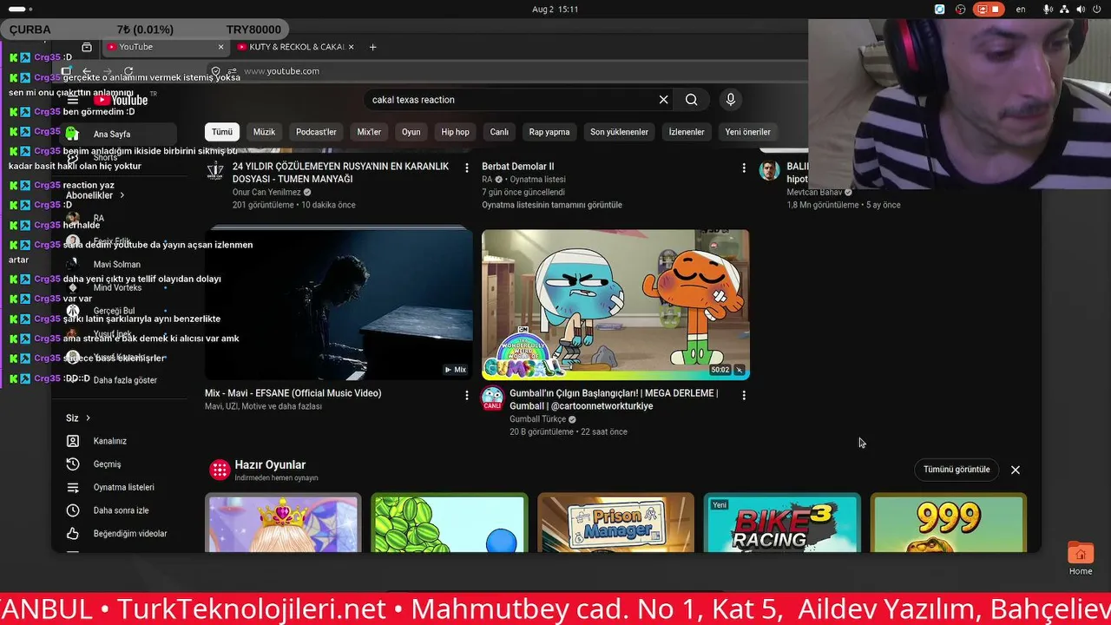
Task: Open the Gumball Türkçe channel avatar
Action: (492, 398)
